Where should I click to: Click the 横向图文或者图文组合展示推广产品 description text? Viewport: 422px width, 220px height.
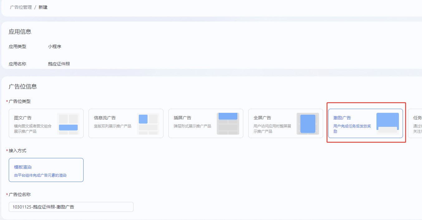pos(33,129)
